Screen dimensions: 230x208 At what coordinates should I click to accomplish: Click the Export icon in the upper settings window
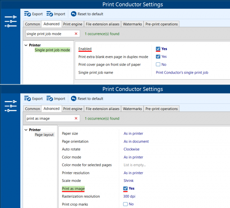[28, 14]
